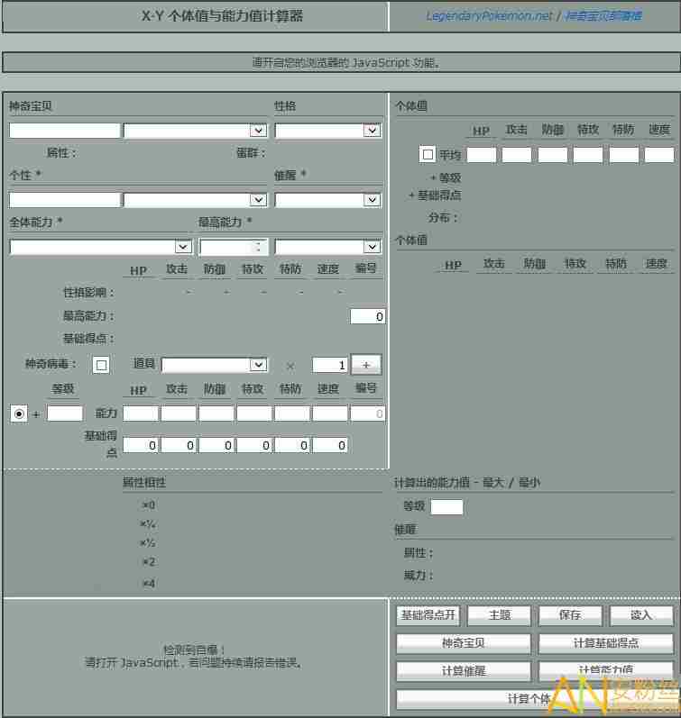Click the HP field in the 基础得点 input row
This screenshot has height=718, width=681.
(x=141, y=445)
